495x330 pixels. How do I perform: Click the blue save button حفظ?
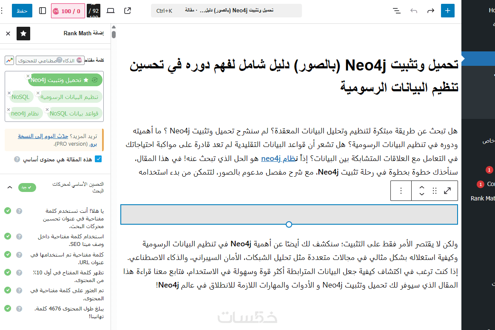(22, 11)
